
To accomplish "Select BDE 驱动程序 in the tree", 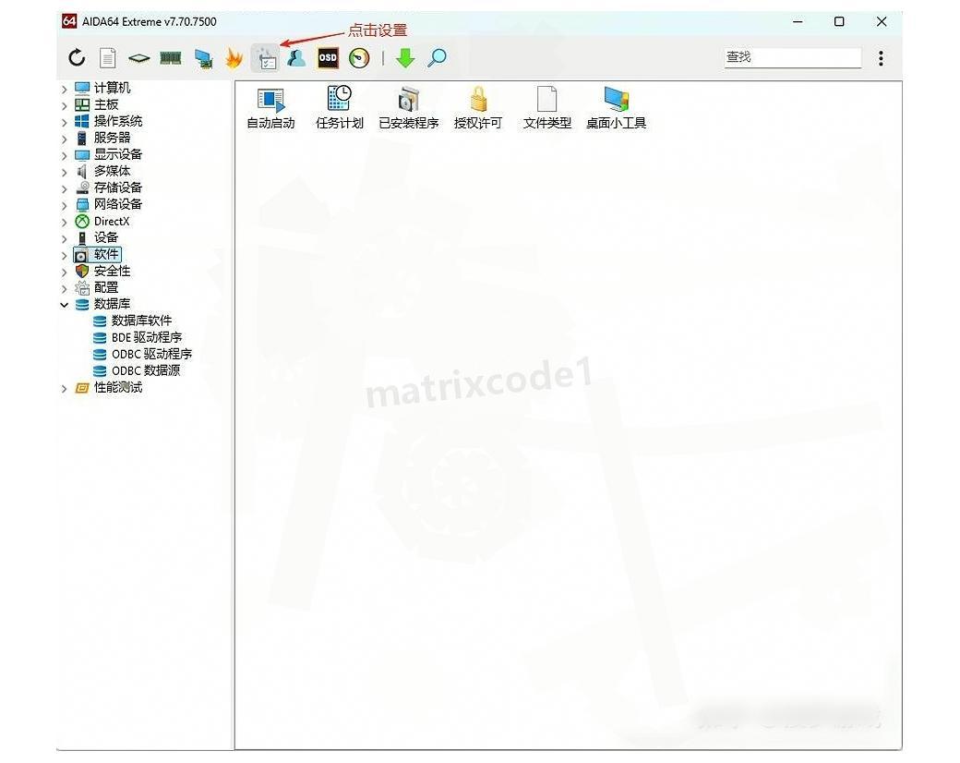I will (147, 337).
